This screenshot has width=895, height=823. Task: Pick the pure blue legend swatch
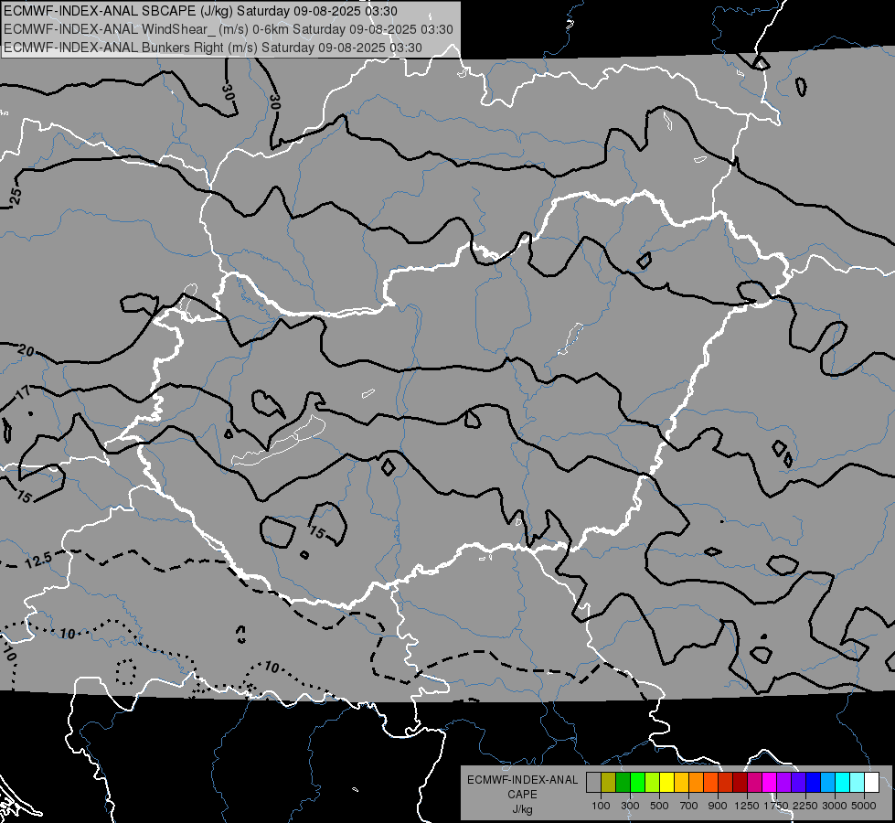point(813,783)
